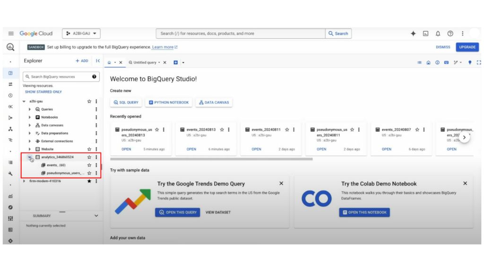
Task: Click OPEN THIS QUERY button
Action: click(178, 212)
